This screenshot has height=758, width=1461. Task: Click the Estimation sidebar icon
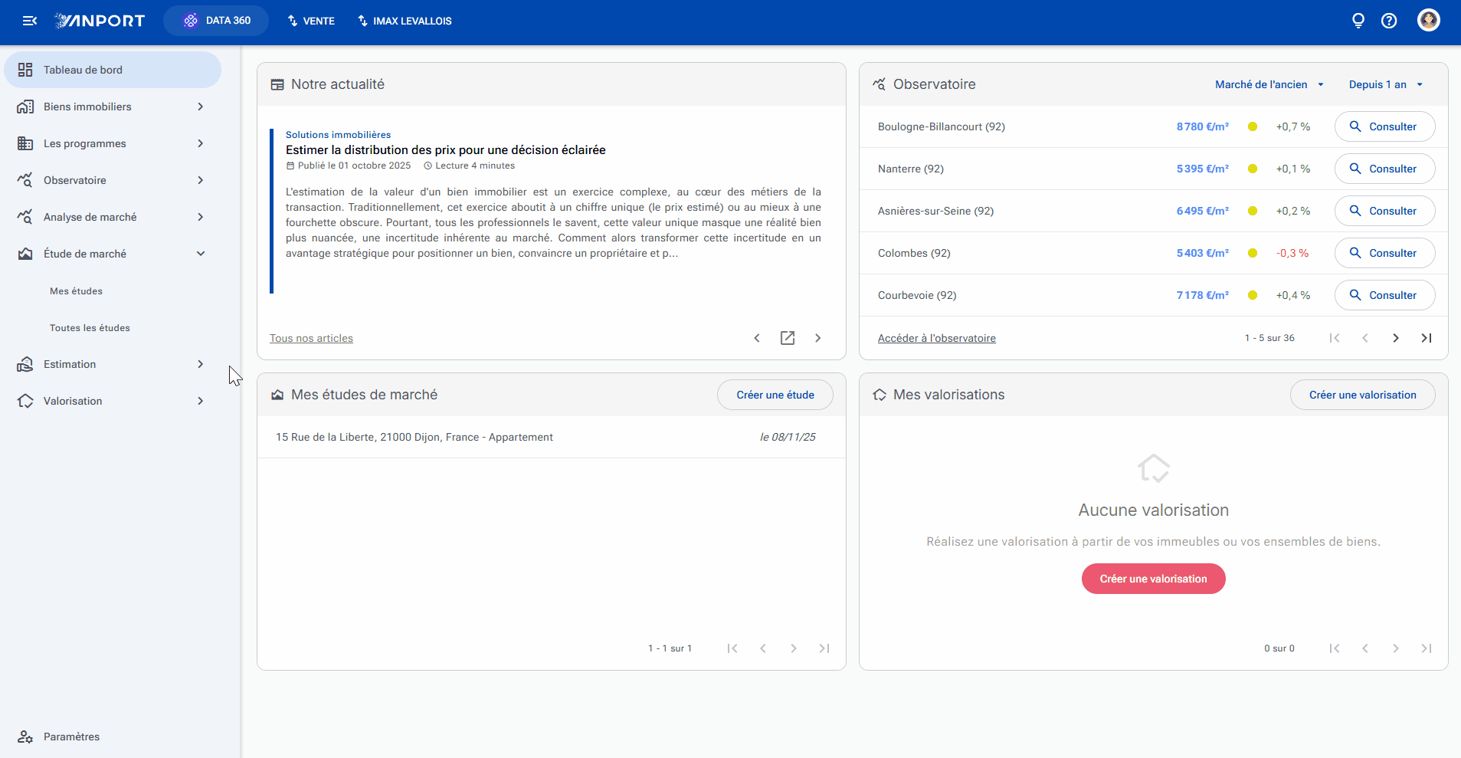pyautogui.click(x=25, y=364)
